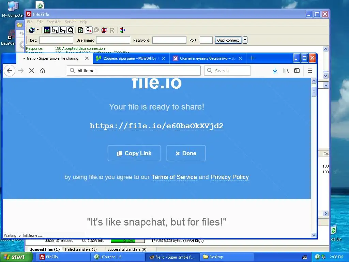Screen dimensions: 349x262
Task: Close the file.io browser tab
Action: pos(87,58)
